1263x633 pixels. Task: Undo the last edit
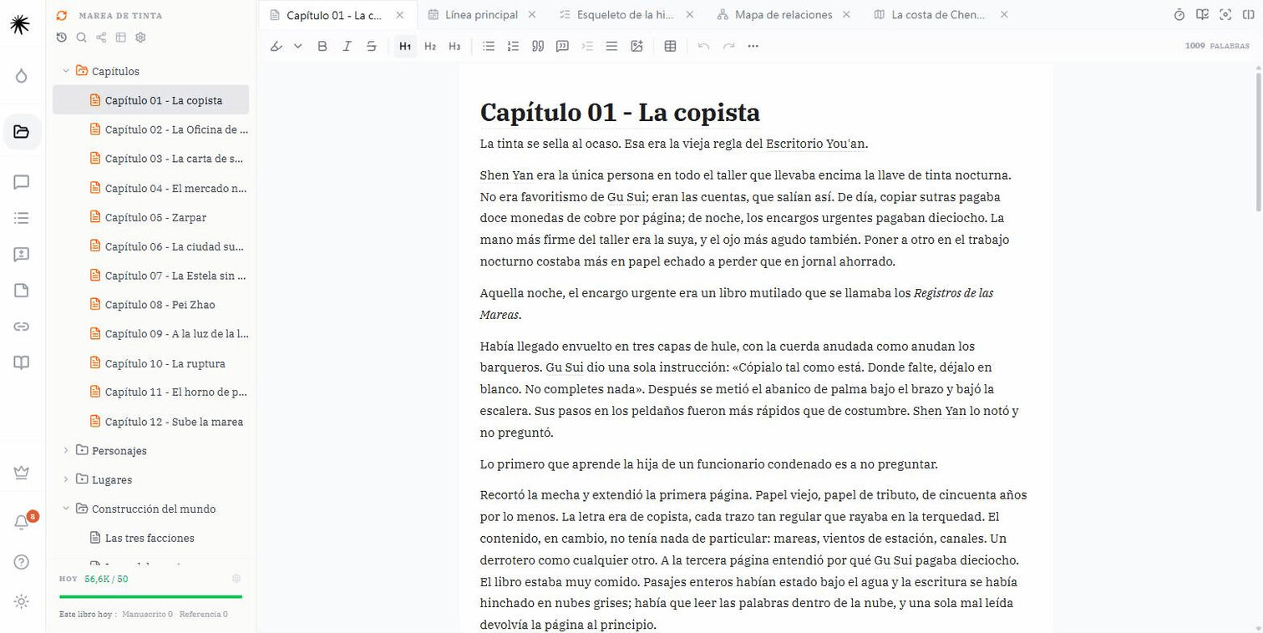(x=703, y=46)
